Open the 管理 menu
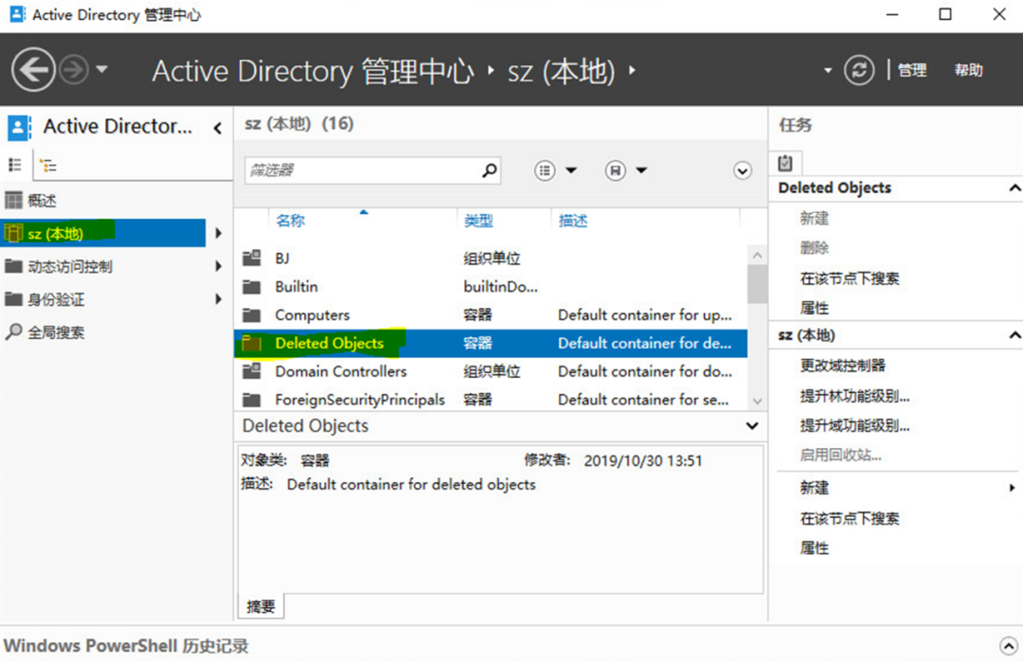This screenshot has height=662, width=1023. click(912, 69)
